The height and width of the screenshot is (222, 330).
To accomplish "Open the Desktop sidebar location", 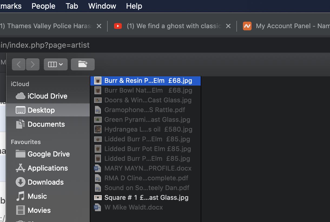I will [41, 110].
